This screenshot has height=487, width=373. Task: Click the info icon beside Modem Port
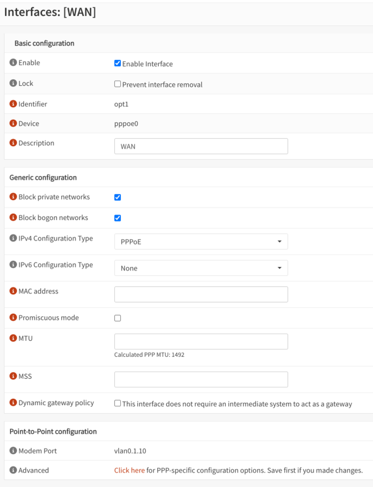[x=13, y=451]
